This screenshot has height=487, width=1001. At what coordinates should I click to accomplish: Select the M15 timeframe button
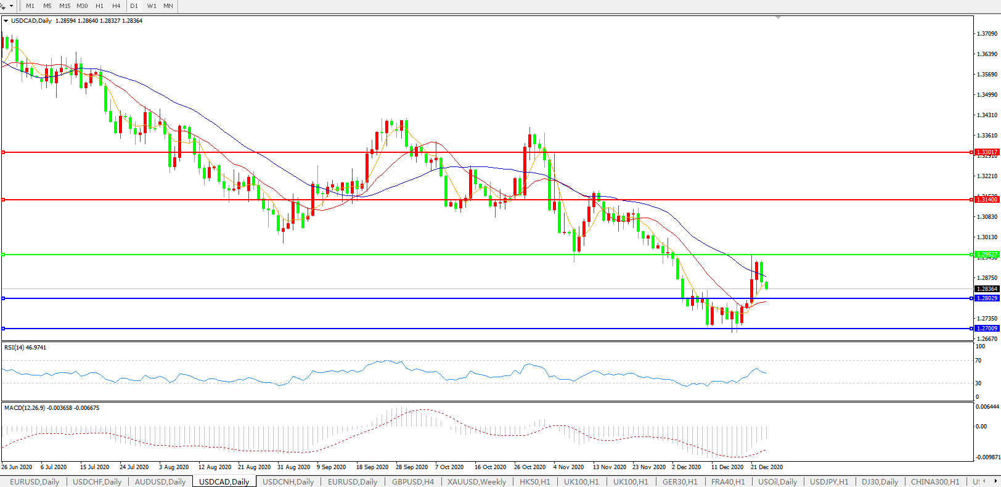point(65,6)
